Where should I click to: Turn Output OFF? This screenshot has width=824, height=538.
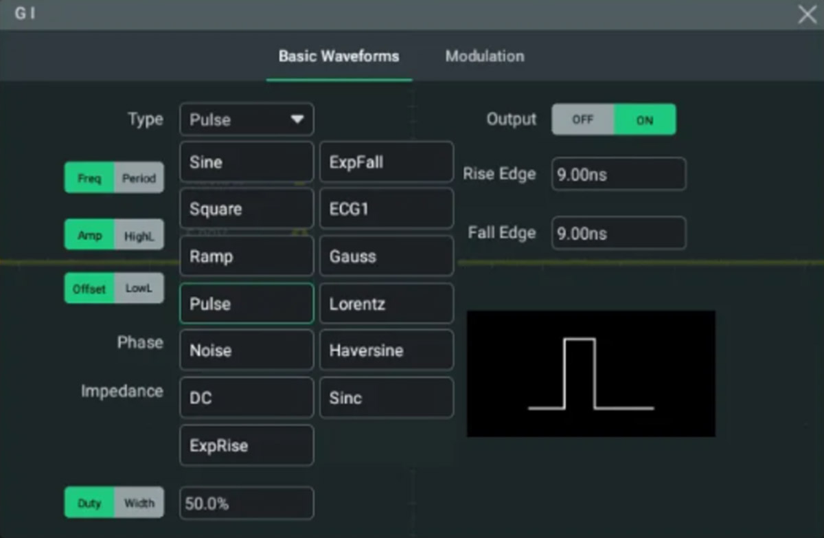point(582,120)
